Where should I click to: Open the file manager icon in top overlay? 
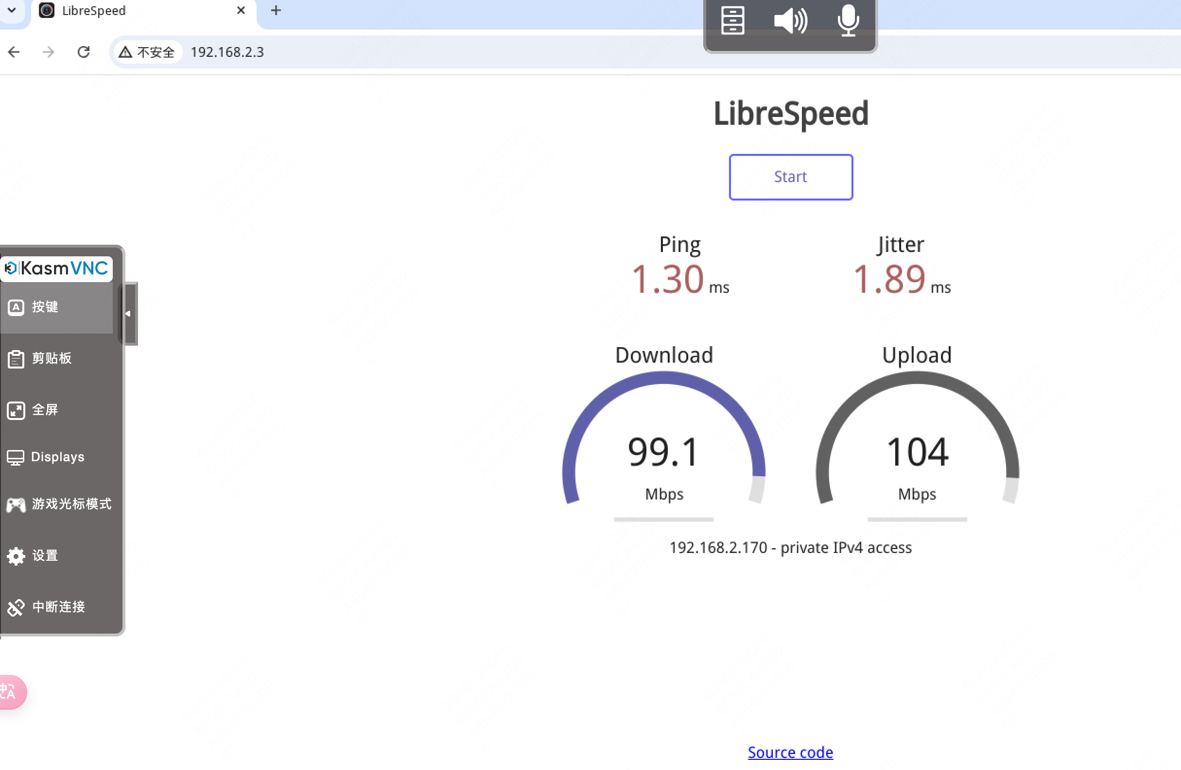(x=732, y=21)
